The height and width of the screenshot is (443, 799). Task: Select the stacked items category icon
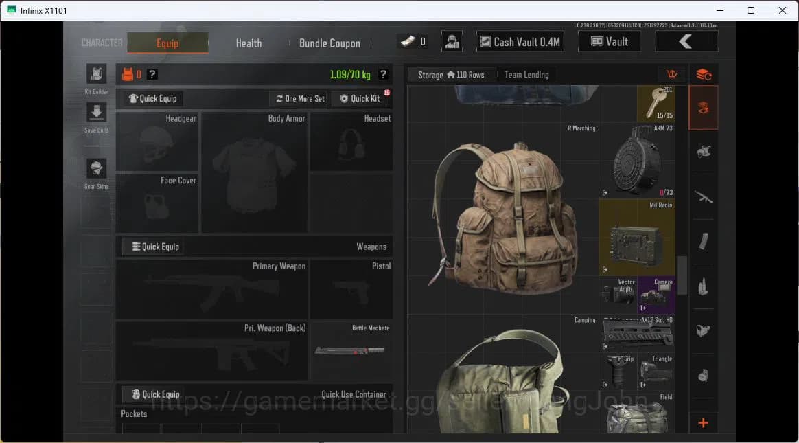[x=704, y=74]
